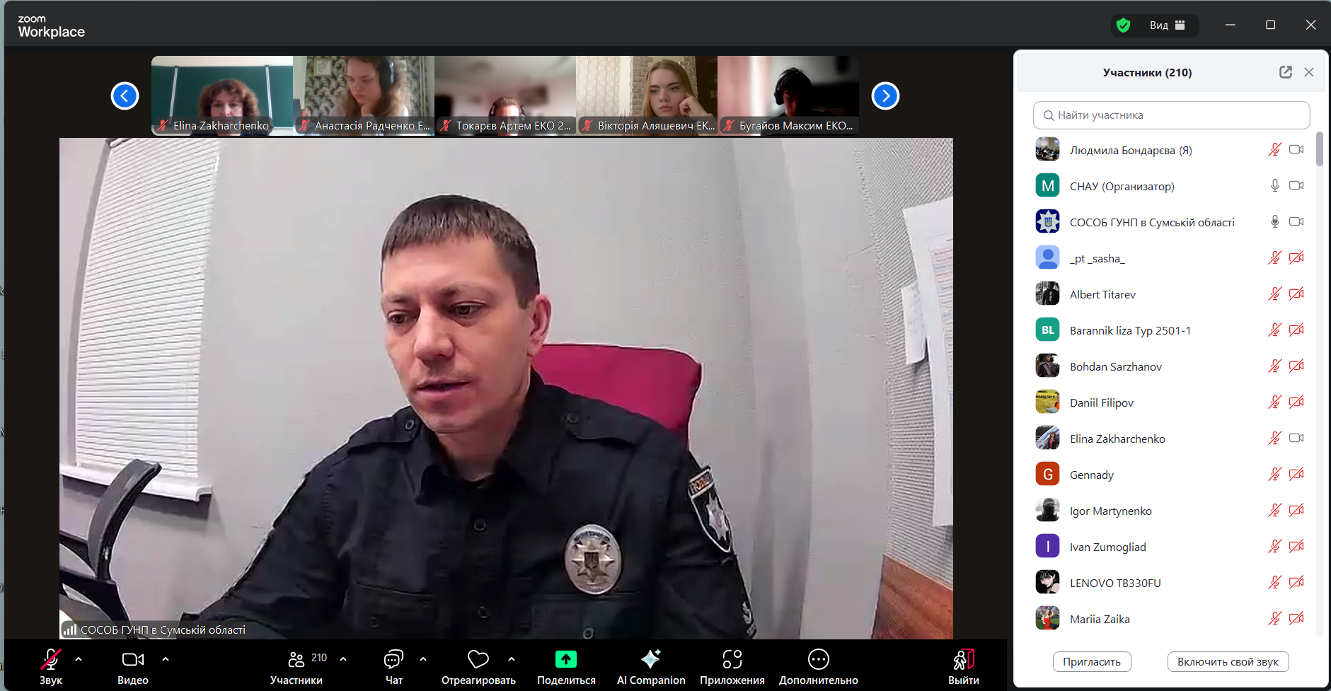Pop out the participants panel

click(x=1285, y=72)
